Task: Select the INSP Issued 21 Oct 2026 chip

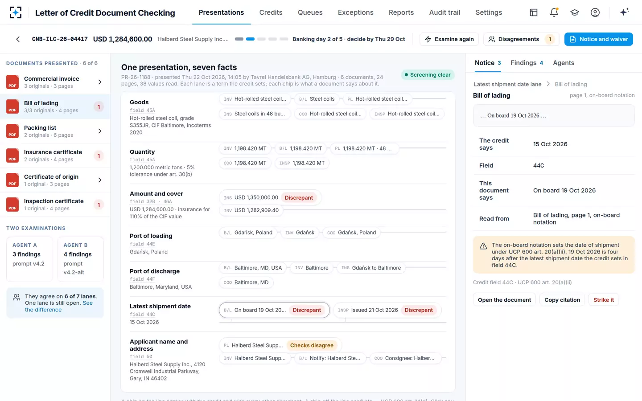Action: 387,310
